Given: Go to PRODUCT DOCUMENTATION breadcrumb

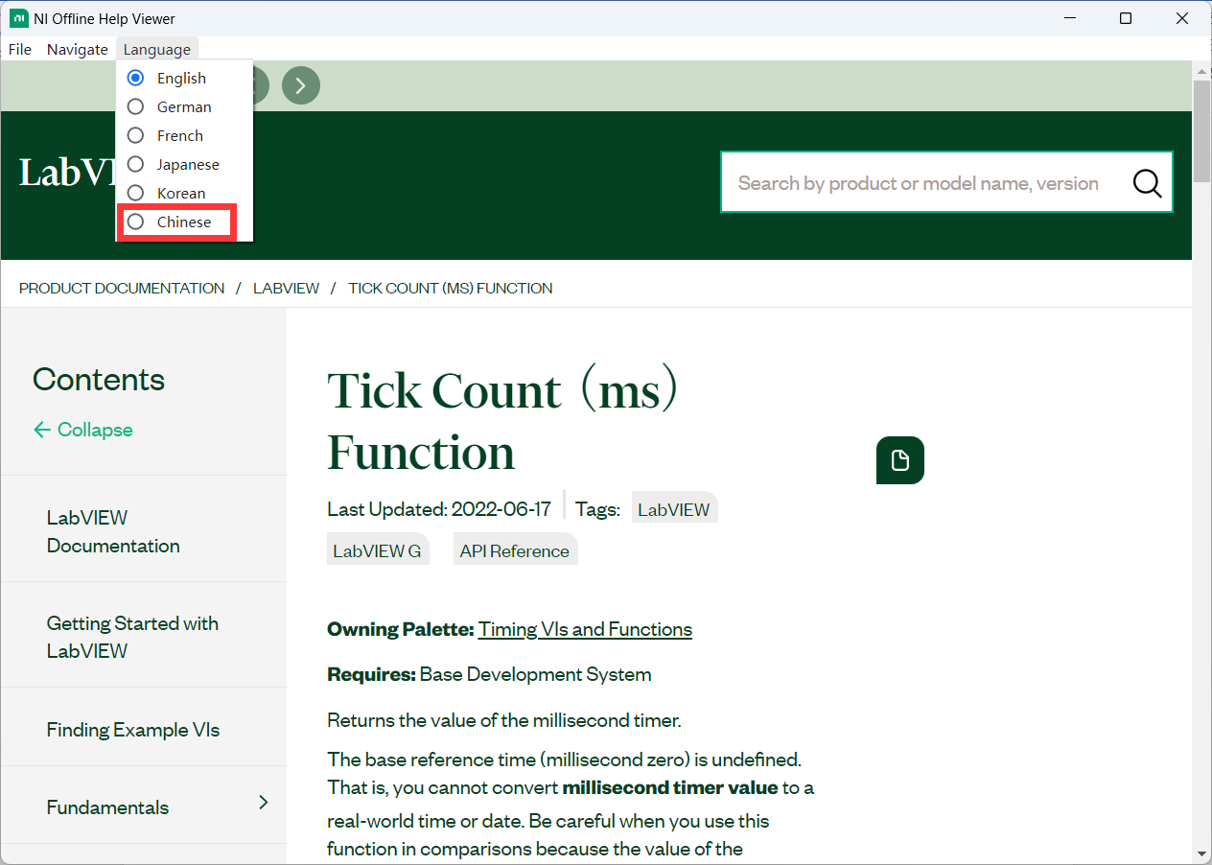Looking at the screenshot, I should pyautogui.click(x=122, y=288).
